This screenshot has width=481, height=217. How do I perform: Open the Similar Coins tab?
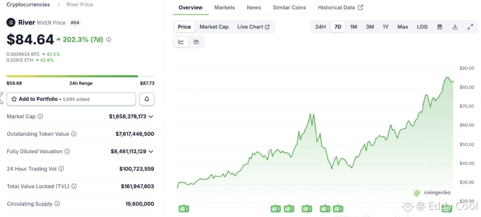tap(289, 8)
